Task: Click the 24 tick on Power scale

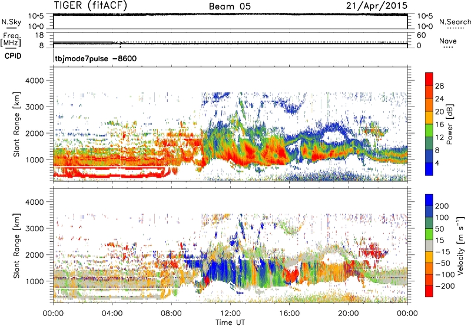Action: tap(439, 99)
